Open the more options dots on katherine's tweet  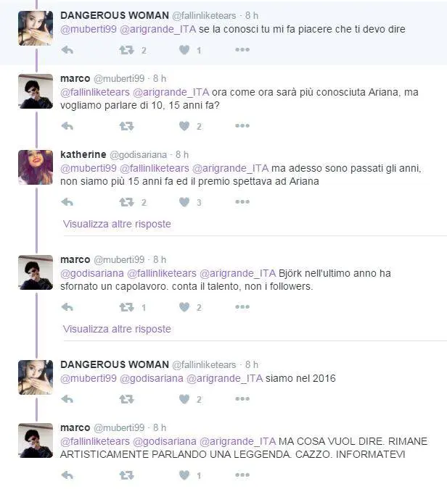click(242, 202)
